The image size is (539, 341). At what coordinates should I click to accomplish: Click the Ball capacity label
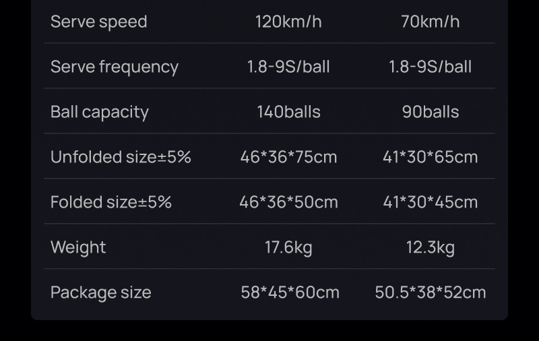click(100, 112)
